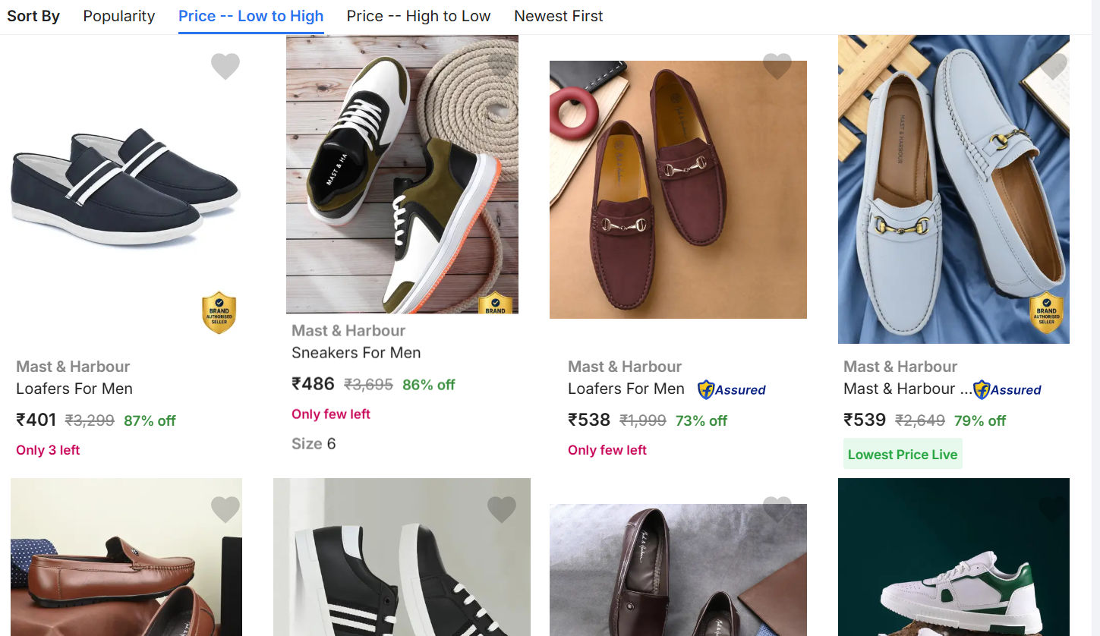Add ₹538 maroon loafers to wishlist heart
The image size is (1100, 636).
(777, 67)
